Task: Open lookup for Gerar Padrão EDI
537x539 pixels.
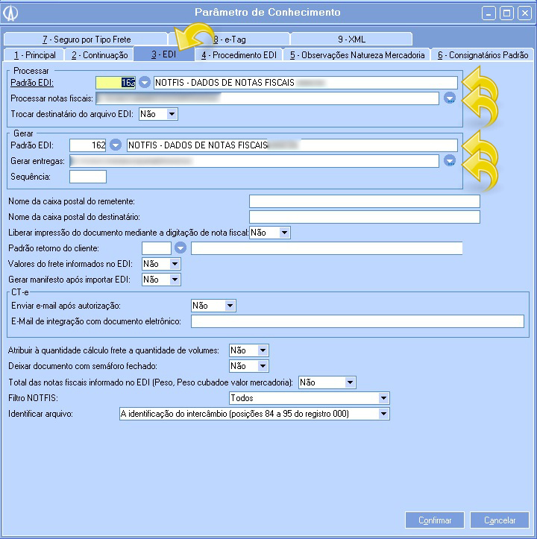Action: pyautogui.click(x=116, y=145)
